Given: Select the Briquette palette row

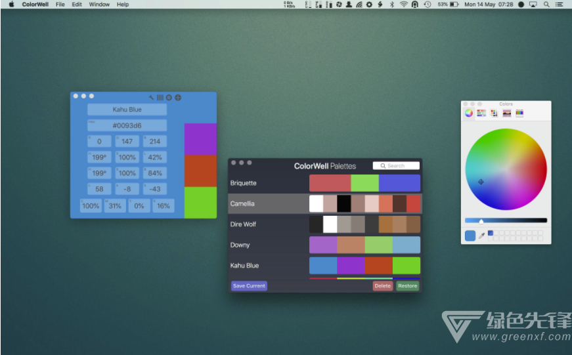Looking at the screenshot, I should tap(325, 183).
